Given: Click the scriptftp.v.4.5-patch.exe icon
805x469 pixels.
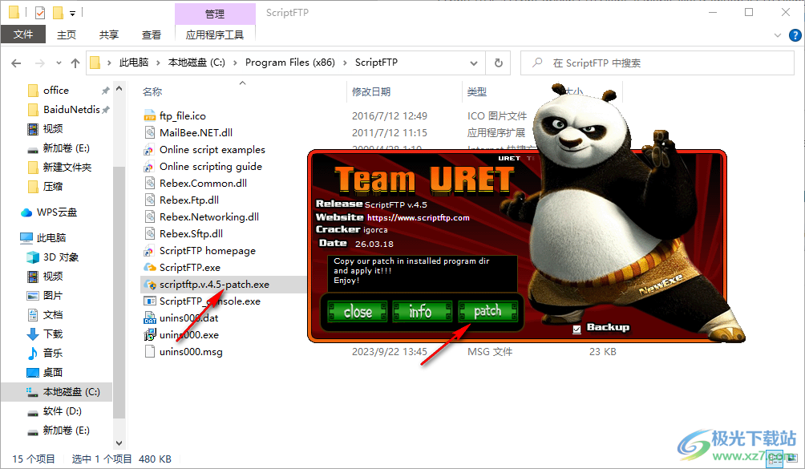Looking at the screenshot, I should [149, 285].
